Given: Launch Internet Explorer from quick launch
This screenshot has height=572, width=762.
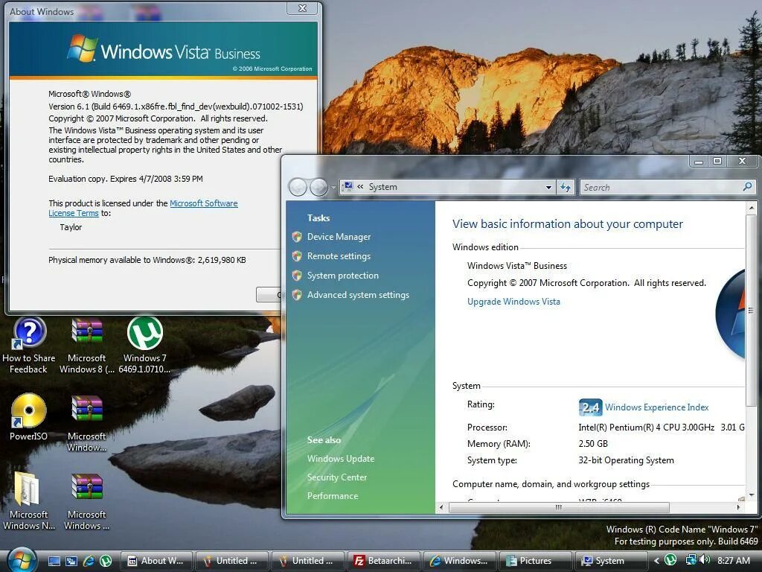Looking at the screenshot, I should click(x=89, y=561).
